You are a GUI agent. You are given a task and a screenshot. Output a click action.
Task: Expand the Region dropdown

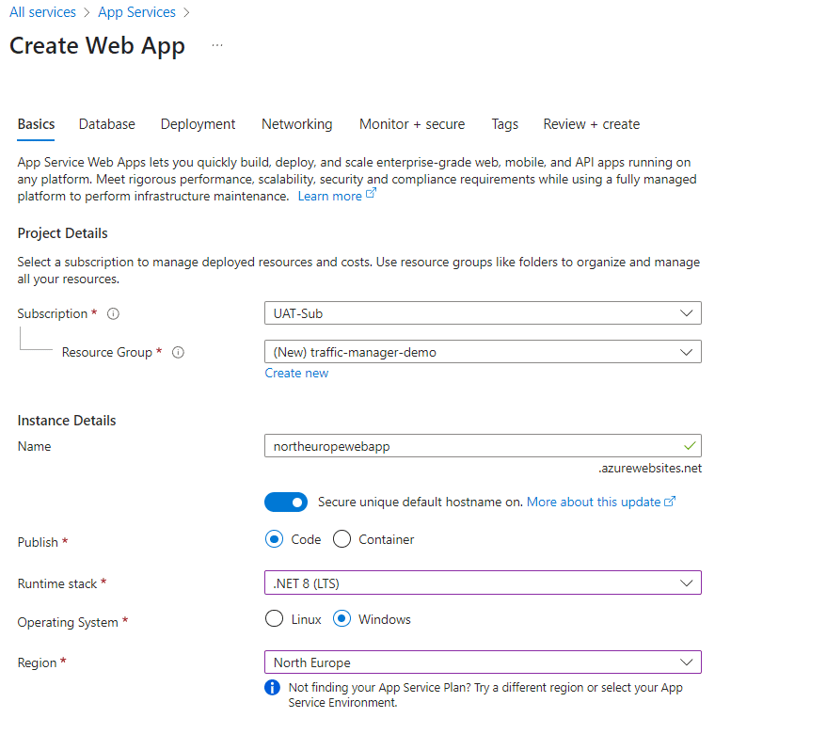(483, 662)
